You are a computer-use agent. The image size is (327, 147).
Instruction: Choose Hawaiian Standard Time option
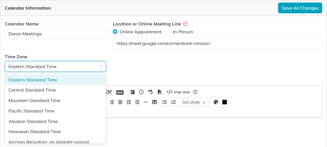coord(55,132)
